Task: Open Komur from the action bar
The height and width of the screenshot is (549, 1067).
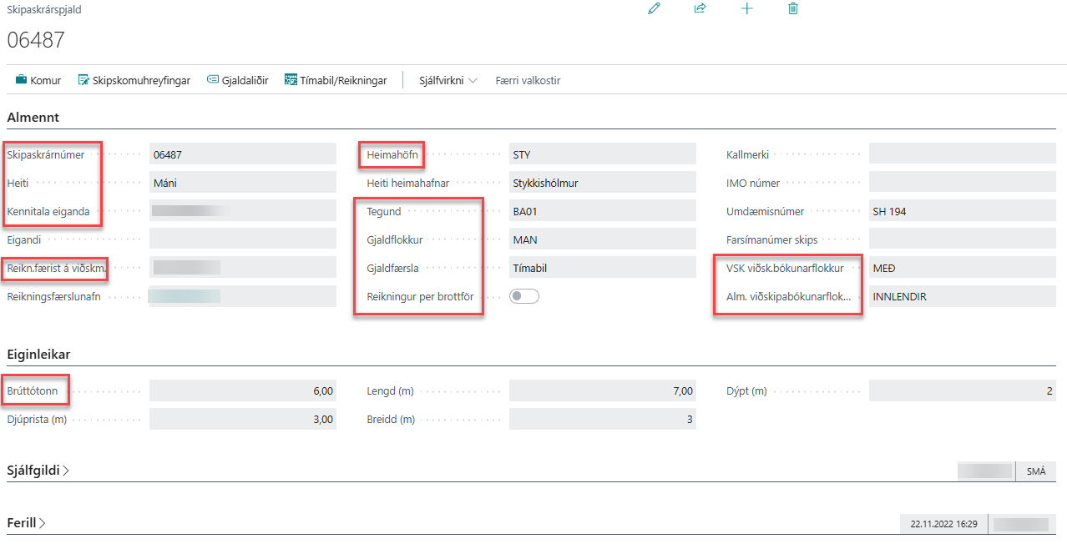Action: click(x=38, y=81)
